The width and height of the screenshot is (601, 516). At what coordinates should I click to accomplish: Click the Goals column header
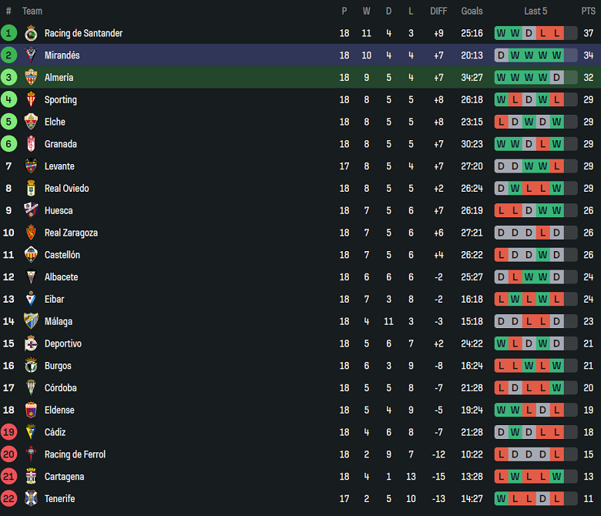tap(472, 11)
